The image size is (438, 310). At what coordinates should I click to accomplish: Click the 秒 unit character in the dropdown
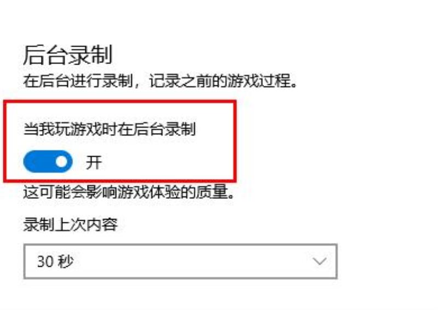point(66,261)
